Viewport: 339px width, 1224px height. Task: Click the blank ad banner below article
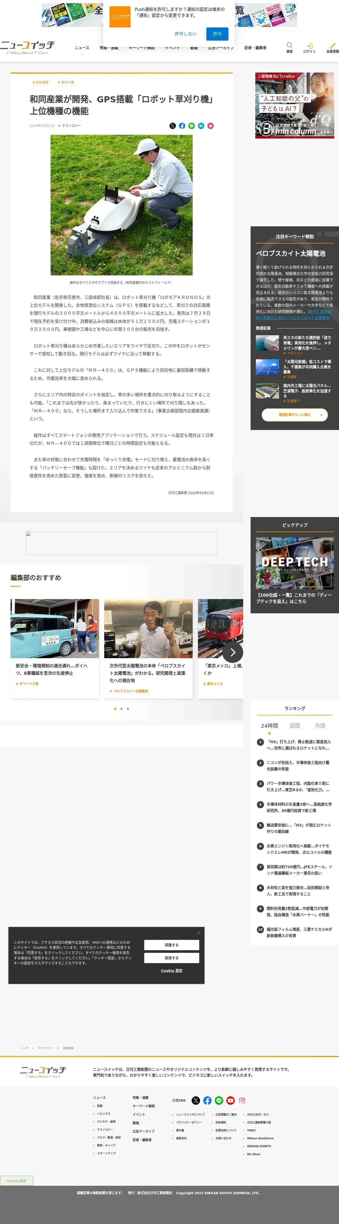pyautogui.click(x=121, y=543)
